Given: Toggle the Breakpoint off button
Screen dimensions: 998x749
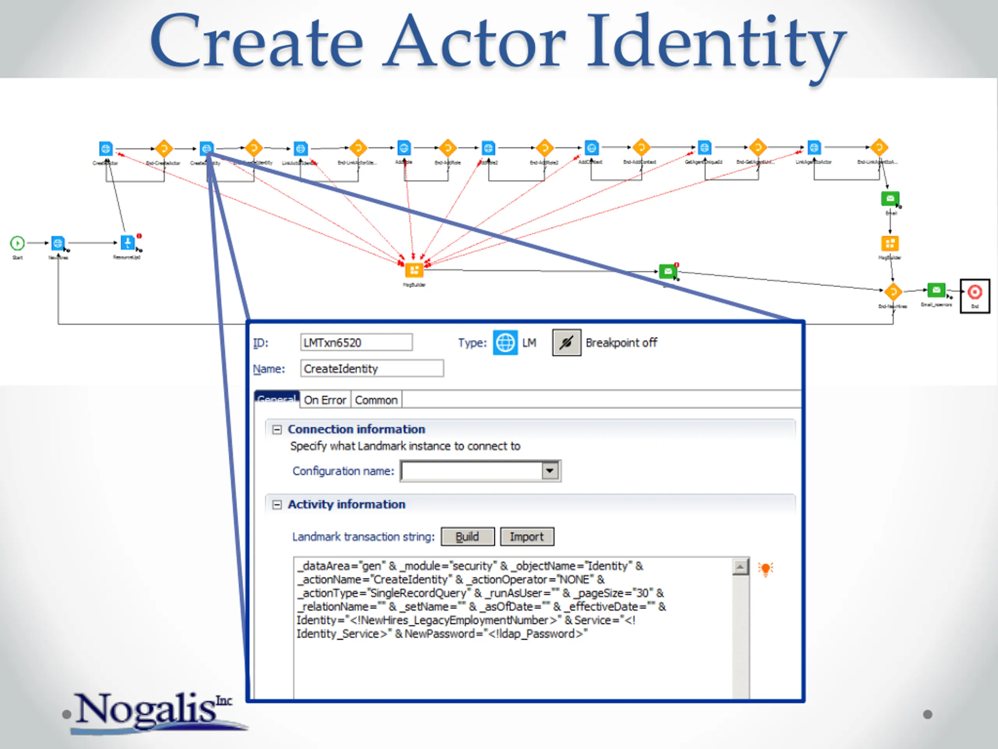Looking at the screenshot, I should coord(567,343).
